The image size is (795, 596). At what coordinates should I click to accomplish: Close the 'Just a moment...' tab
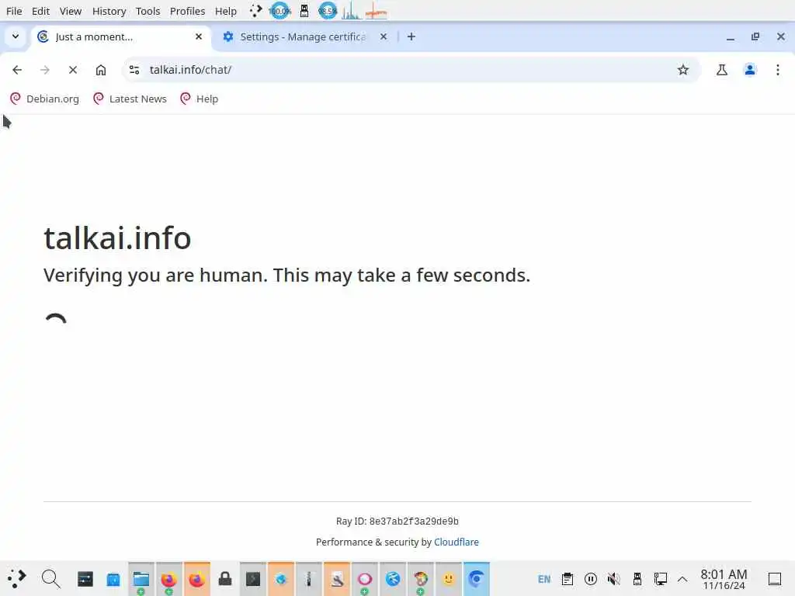click(x=199, y=36)
